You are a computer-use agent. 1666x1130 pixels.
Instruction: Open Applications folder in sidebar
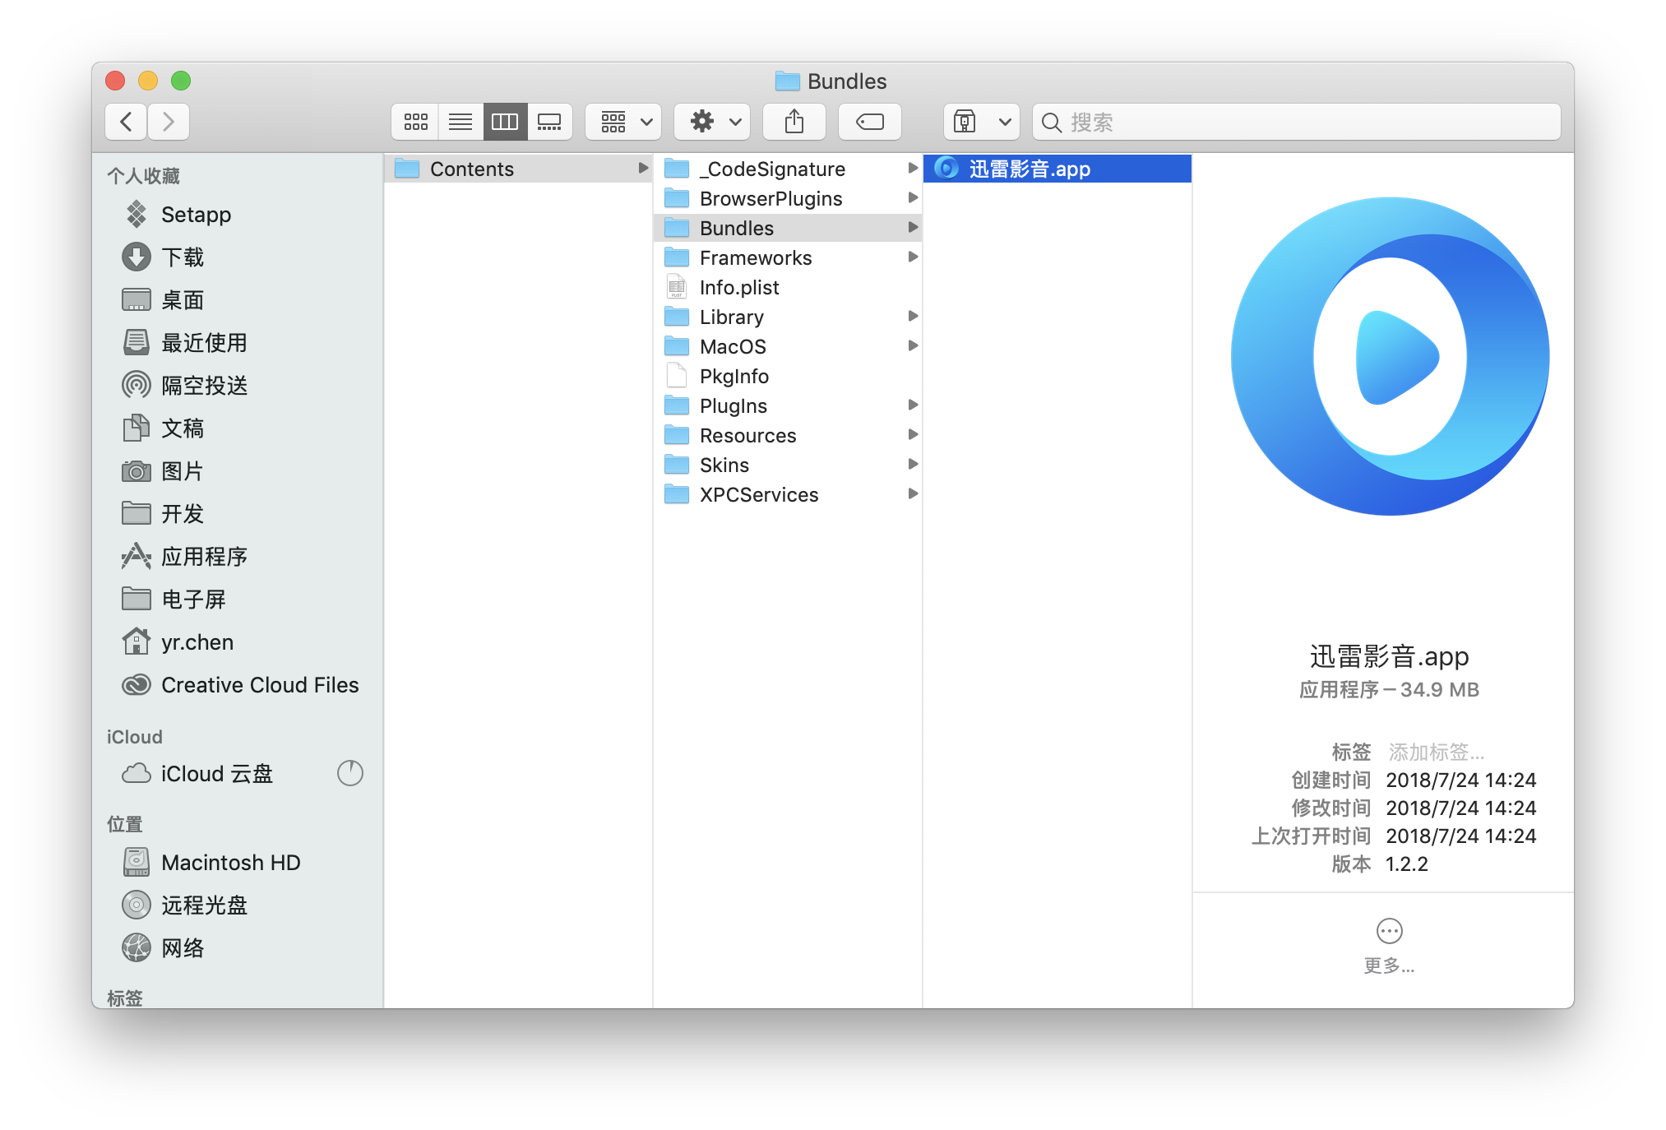(203, 556)
